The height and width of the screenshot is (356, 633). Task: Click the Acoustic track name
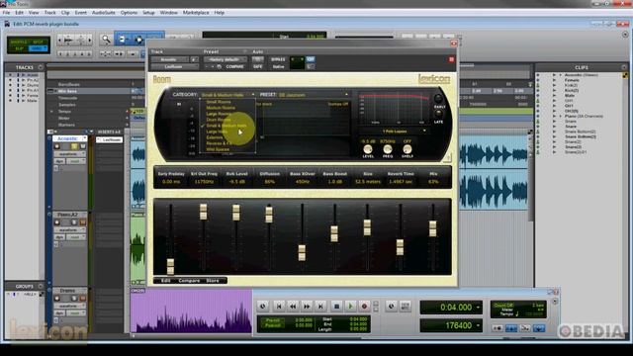[67, 138]
